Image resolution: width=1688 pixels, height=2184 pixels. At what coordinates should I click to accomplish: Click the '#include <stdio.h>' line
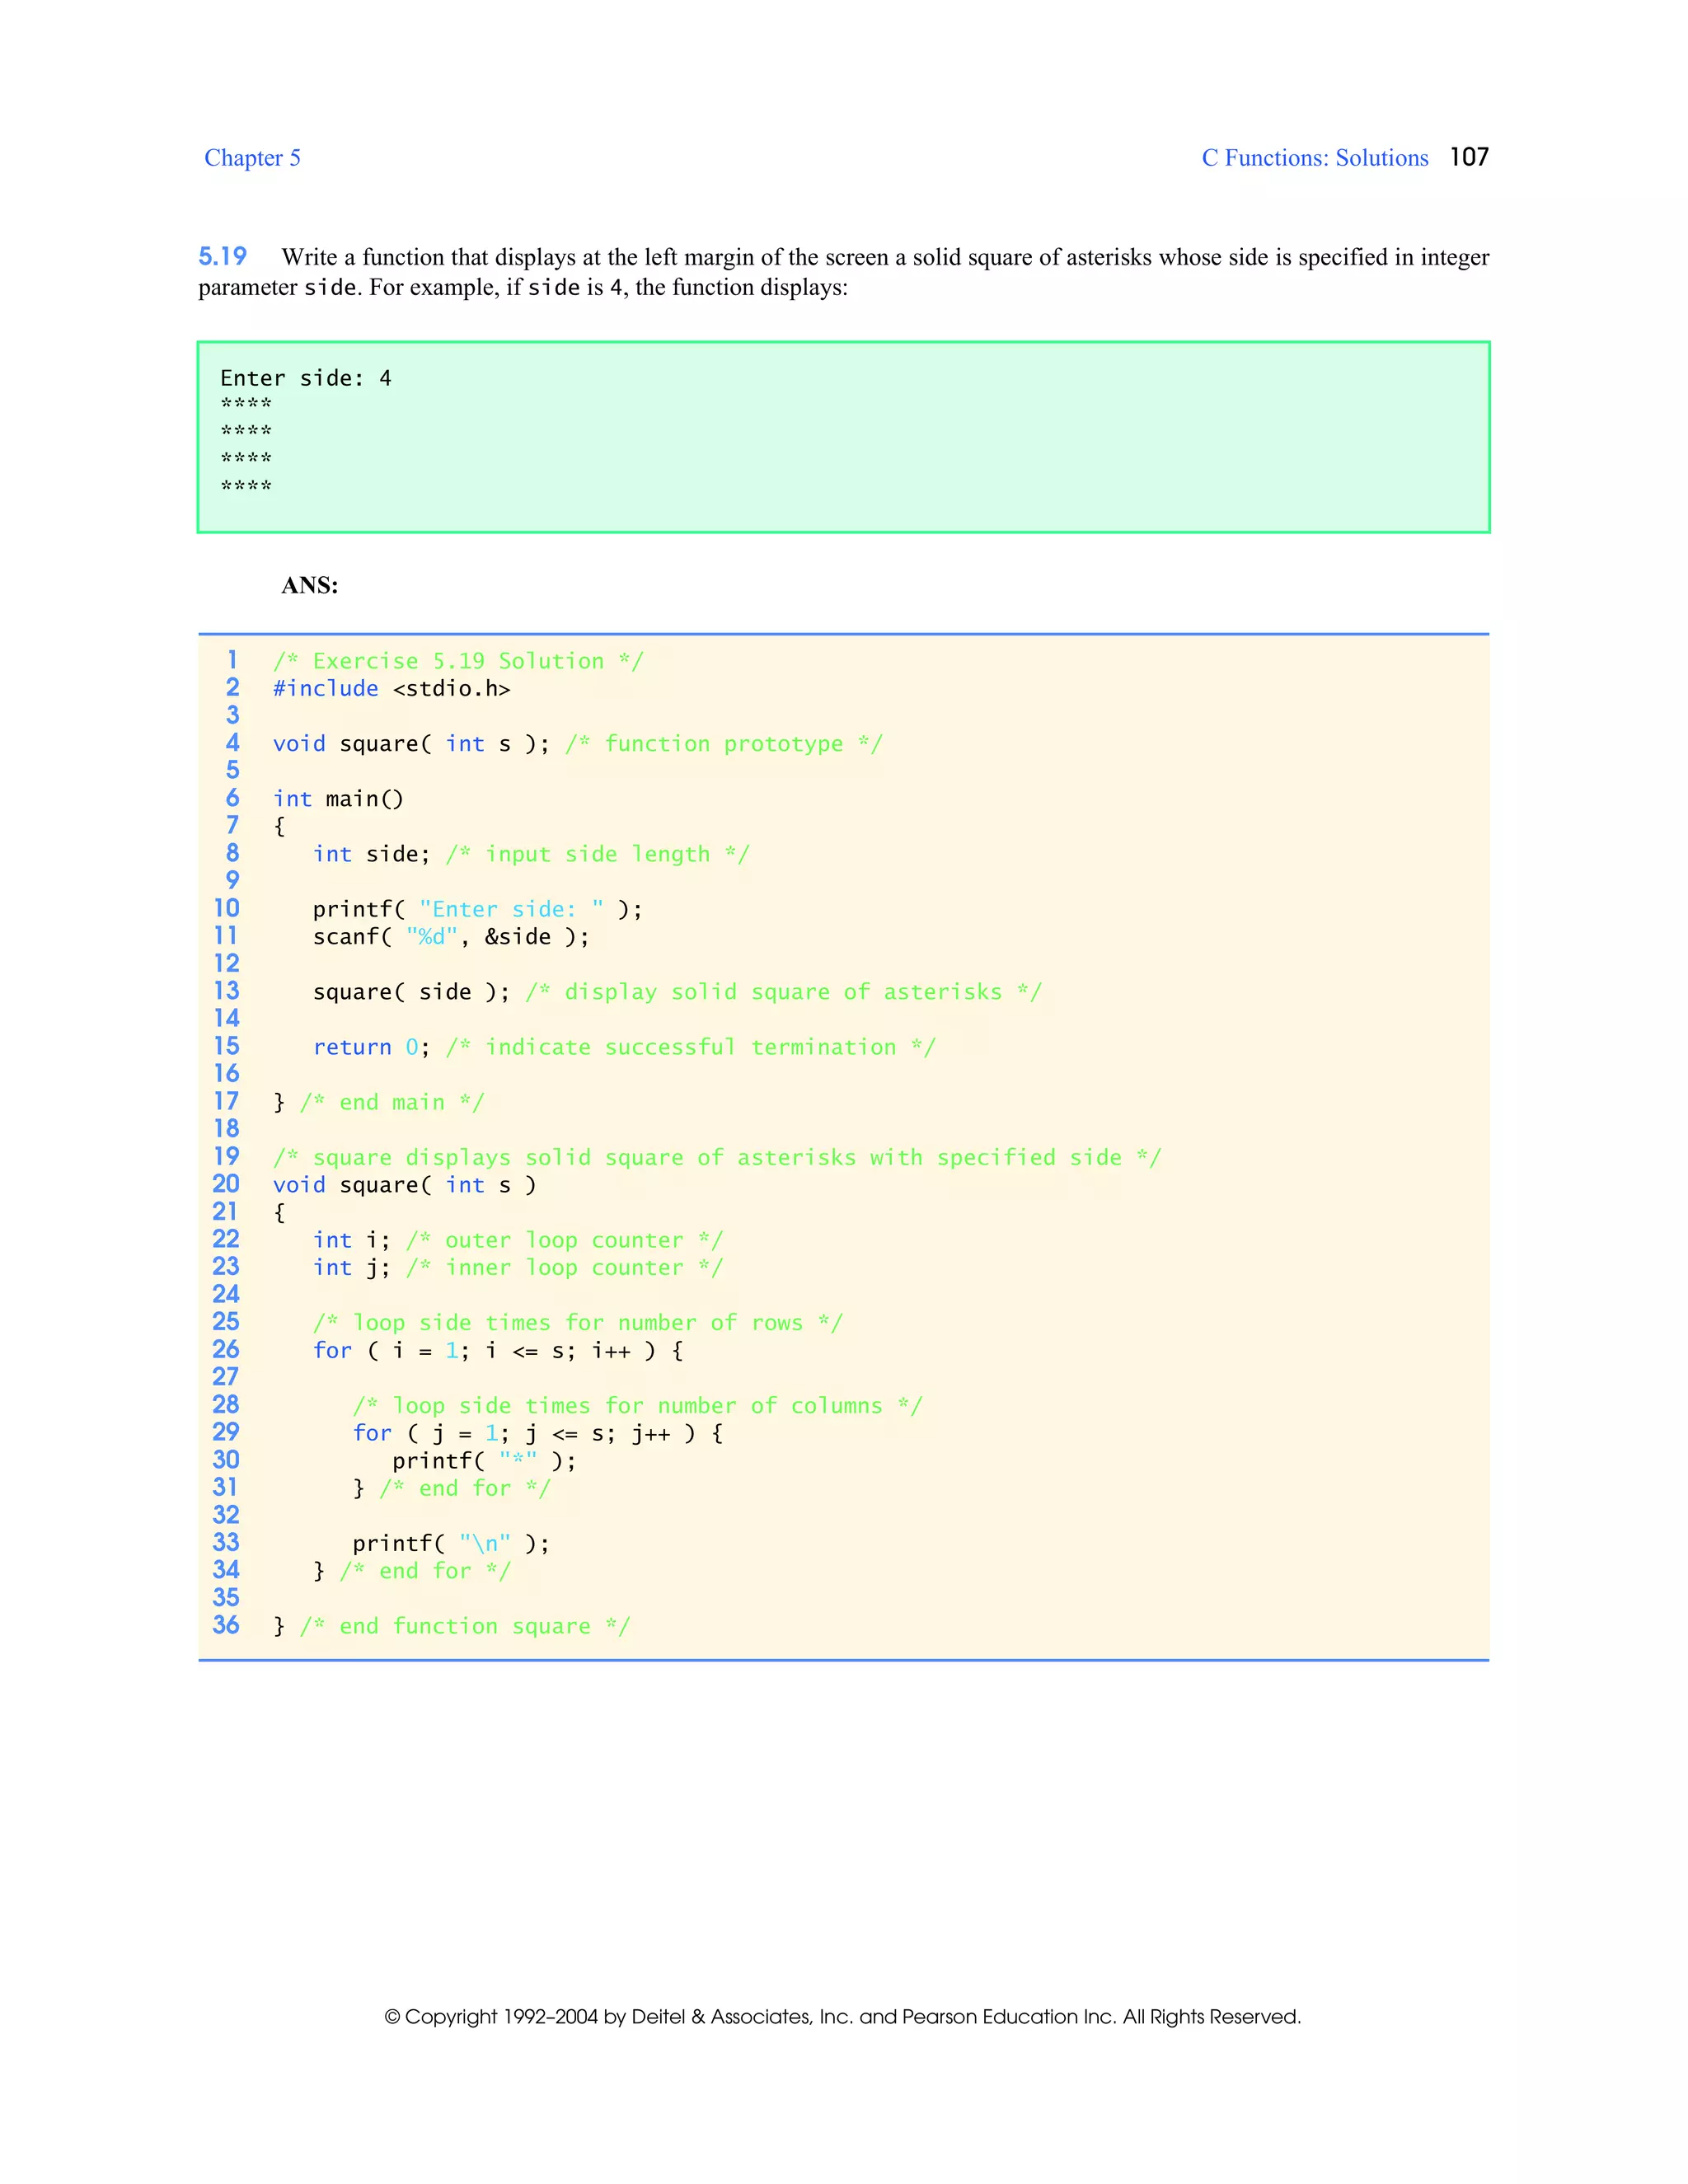[x=392, y=688]
